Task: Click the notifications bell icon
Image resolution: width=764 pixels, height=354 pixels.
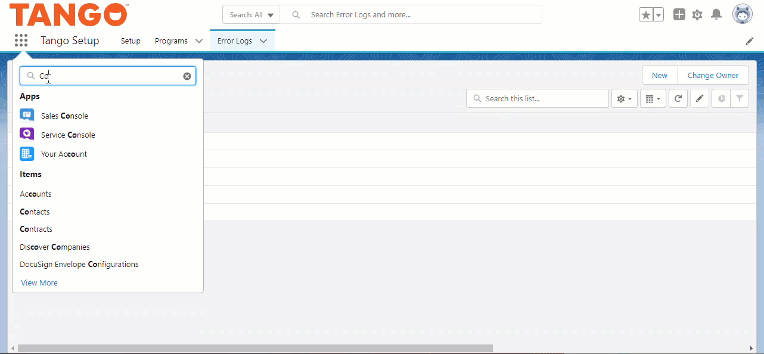Action: [716, 14]
